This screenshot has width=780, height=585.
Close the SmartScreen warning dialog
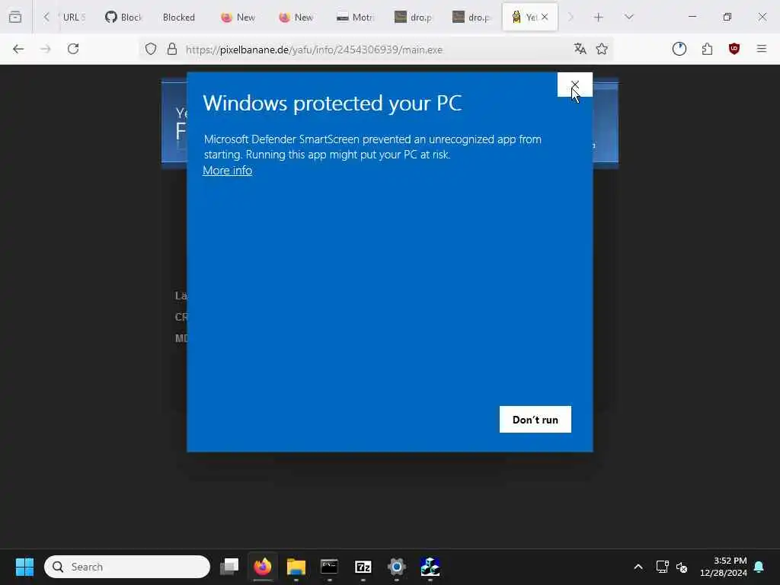point(574,85)
